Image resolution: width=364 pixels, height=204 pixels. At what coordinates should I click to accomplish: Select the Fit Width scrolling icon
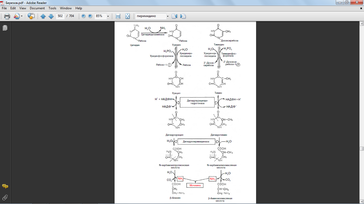118,16
